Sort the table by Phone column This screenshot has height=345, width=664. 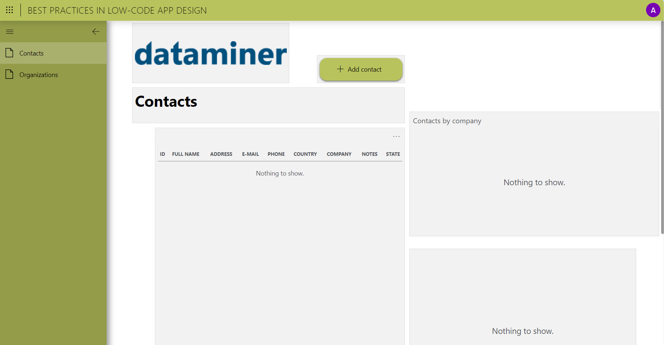(x=276, y=154)
